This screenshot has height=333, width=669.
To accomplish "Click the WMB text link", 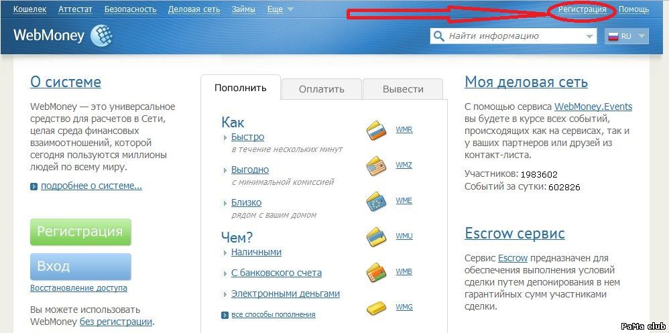I will 404,271.
